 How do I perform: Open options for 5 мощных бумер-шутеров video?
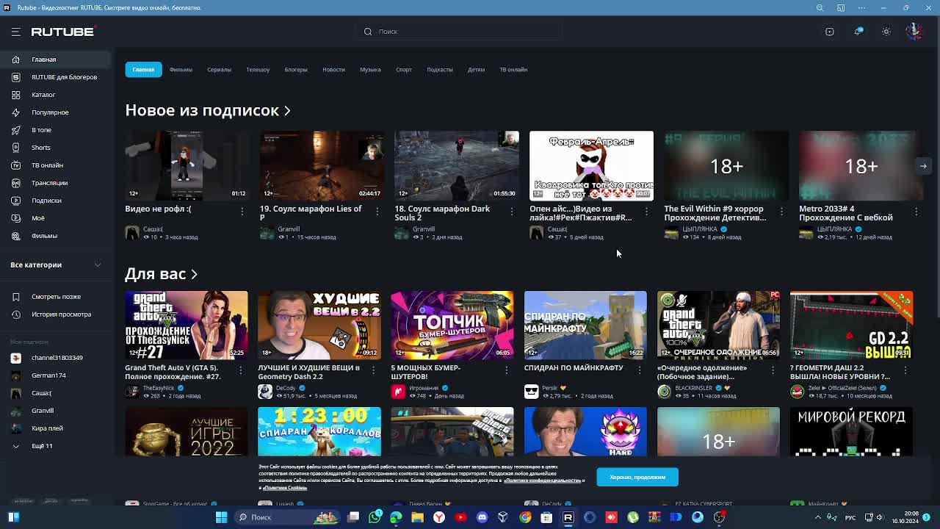[x=506, y=370]
